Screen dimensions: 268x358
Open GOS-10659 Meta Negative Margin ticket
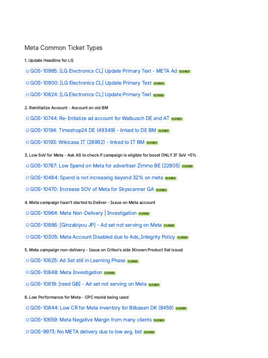[x=91, y=320]
